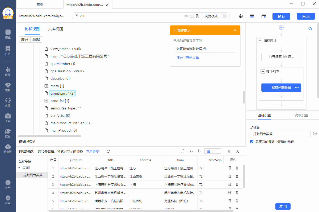Viewport: 319px width, 212px height.
Task: Collapse the 操作提示 panel chevrons
Action: (x=235, y=30)
